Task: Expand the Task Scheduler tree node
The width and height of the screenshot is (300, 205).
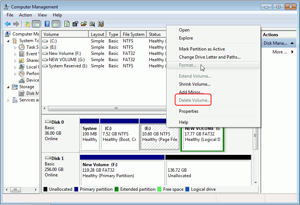Action: tap(15, 48)
